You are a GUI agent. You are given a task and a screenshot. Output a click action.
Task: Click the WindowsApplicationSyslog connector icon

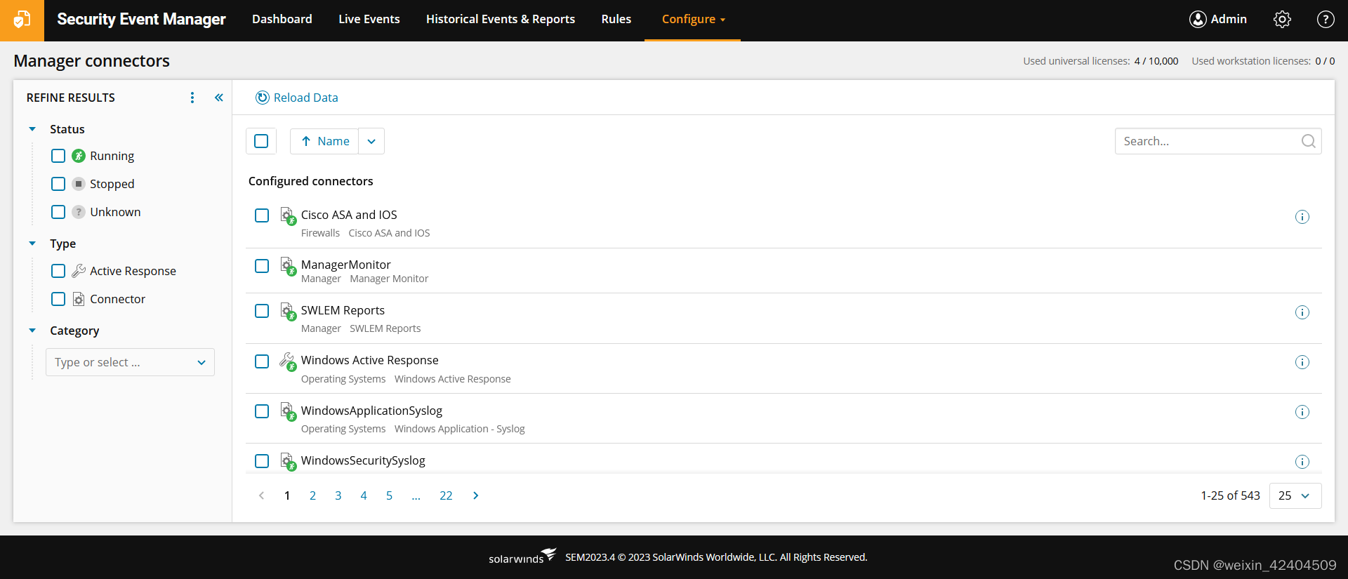tap(288, 411)
